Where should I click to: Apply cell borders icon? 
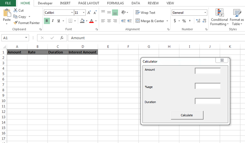coord(70,21)
